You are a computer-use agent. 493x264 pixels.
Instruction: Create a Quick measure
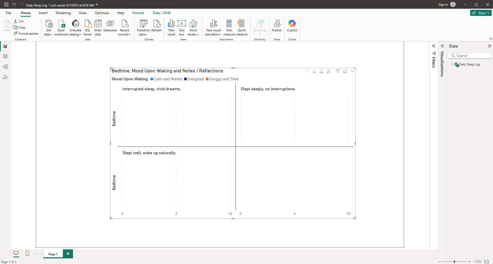241,27
